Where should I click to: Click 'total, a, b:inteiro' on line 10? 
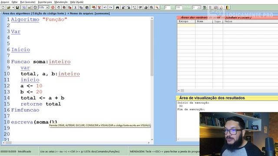[x=50, y=74]
